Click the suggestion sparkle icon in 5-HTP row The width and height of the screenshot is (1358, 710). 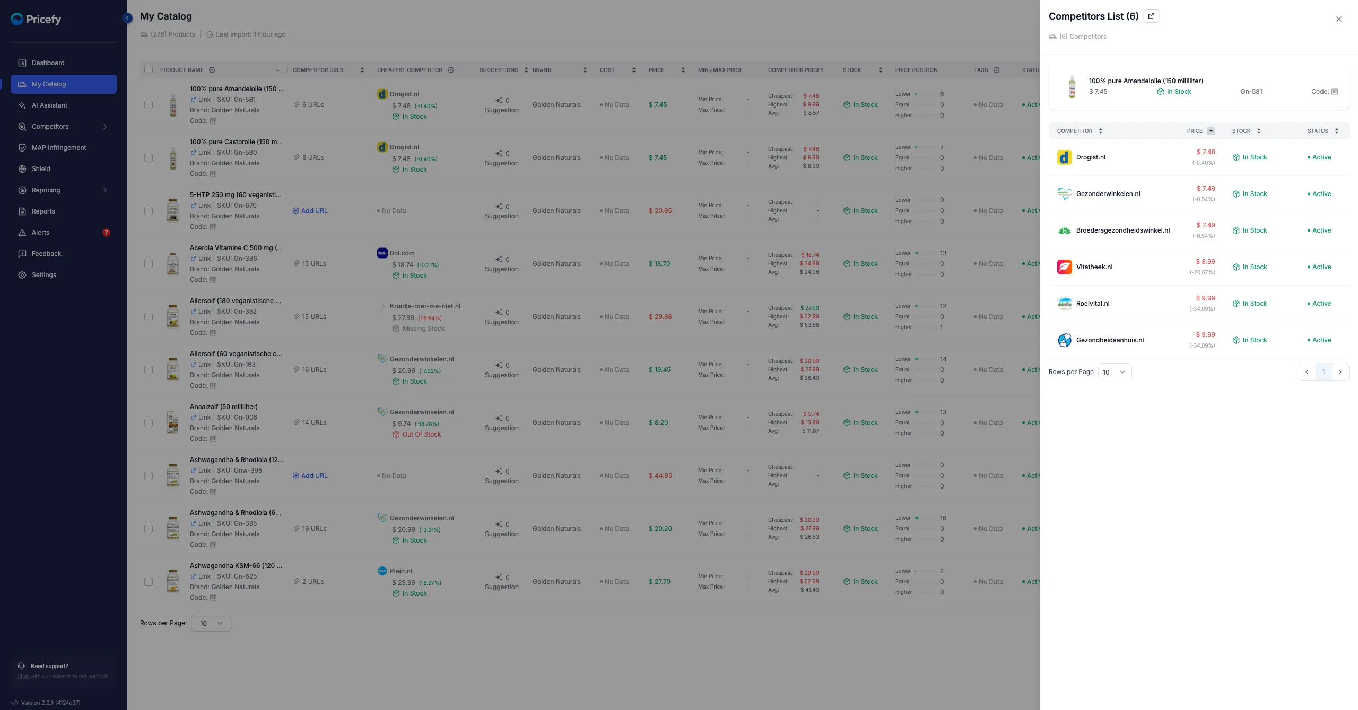click(499, 207)
